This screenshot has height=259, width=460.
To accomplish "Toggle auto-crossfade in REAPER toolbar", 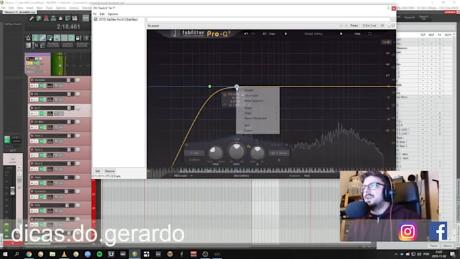I will [35, 38].
